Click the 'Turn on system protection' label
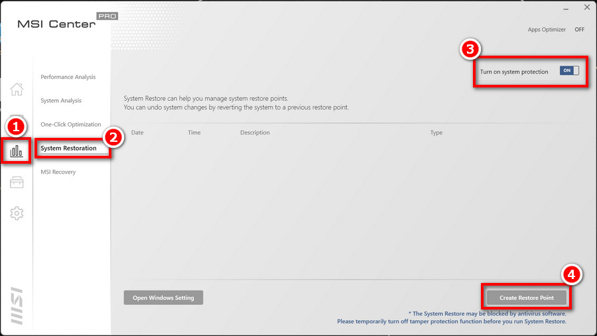 point(514,72)
